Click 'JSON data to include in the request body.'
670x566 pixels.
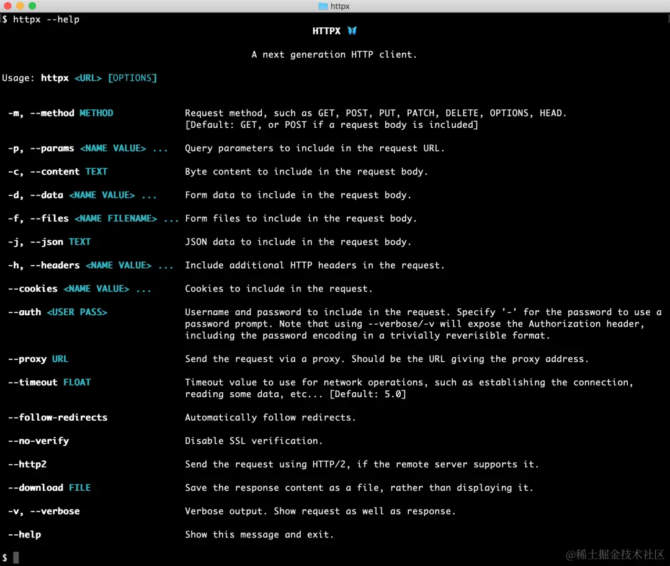[x=298, y=242]
